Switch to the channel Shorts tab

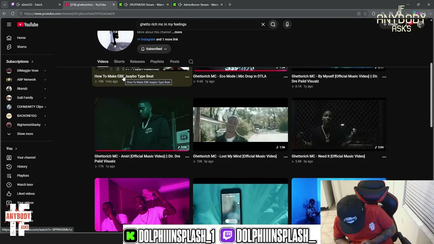[x=119, y=62]
